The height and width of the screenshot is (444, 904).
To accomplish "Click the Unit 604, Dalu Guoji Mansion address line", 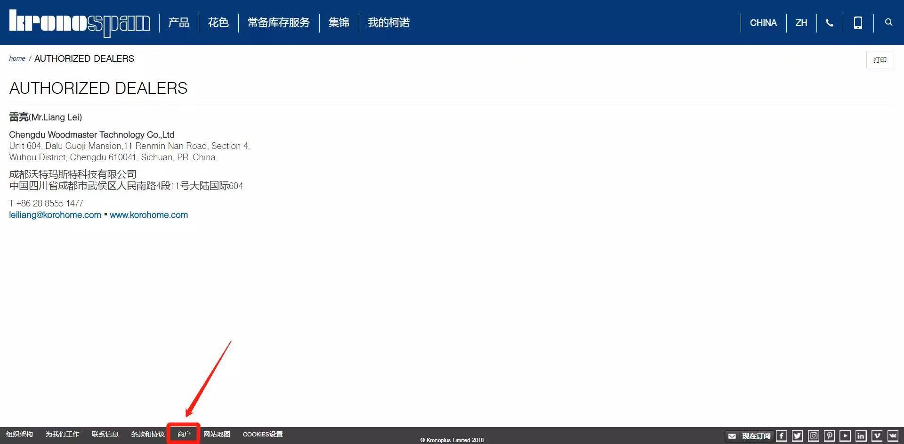I will tap(129, 146).
